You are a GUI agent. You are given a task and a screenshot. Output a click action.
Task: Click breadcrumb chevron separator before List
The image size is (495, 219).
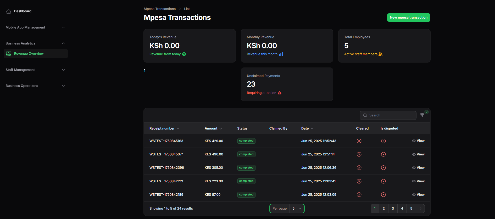tap(180, 9)
